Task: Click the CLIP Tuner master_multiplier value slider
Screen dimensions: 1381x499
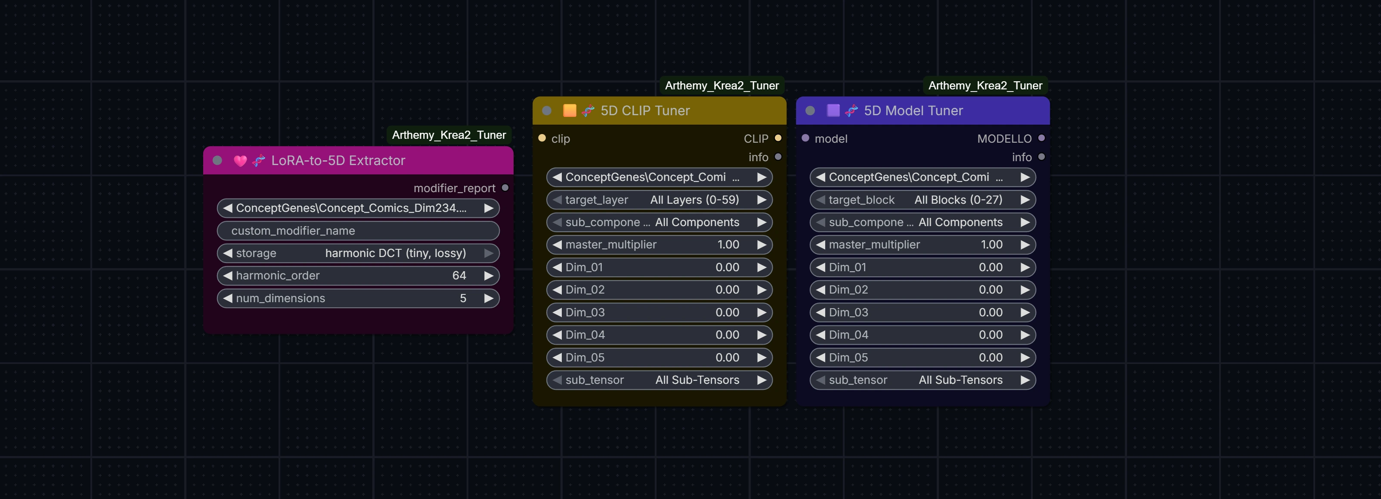Action: pyautogui.click(x=659, y=245)
